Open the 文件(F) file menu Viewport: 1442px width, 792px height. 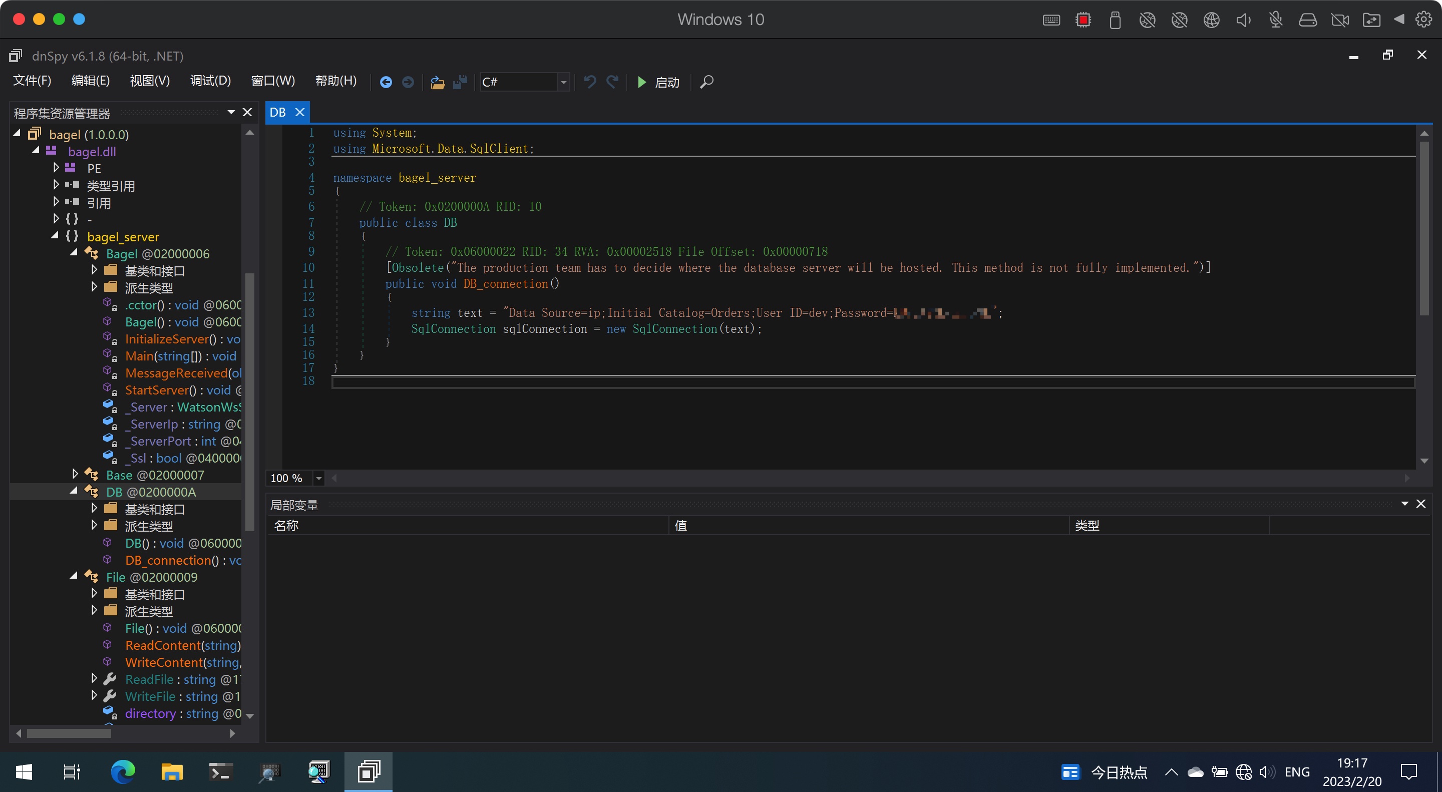click(32, 81)
